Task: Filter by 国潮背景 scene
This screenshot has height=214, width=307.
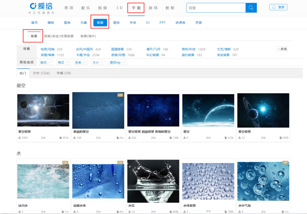Action: (x=117, y=49)
